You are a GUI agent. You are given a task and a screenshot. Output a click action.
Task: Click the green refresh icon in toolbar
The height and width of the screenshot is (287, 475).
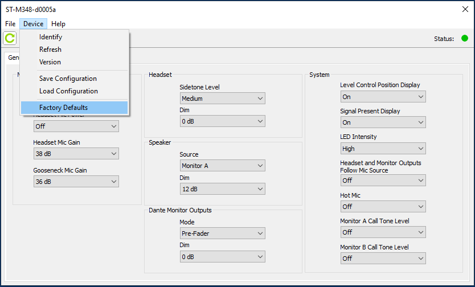[x=10, y=38]
